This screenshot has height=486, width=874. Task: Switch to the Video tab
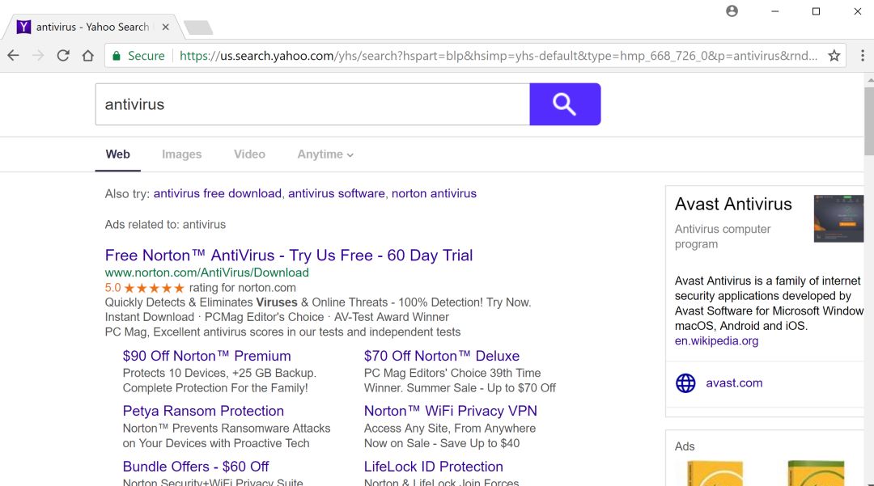point(249,154)
